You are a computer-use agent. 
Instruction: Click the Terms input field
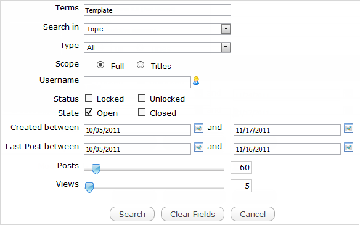click(157, 10)
